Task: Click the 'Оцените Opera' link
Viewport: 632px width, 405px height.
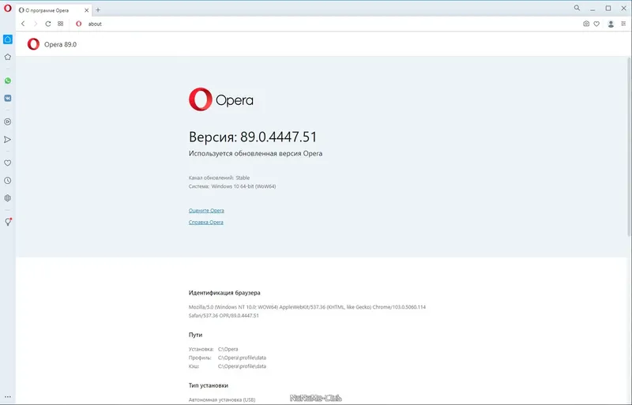Action: [x=206, y=210]
